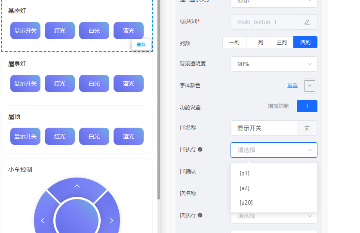The height and width of the screenshot is (233, 360).
Task: Click the 增加功能 label
Action: click(278, 106)
